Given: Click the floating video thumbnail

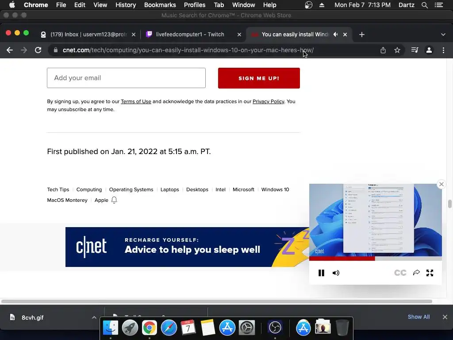Looking at the screenshot, I should tap(376, 220).
